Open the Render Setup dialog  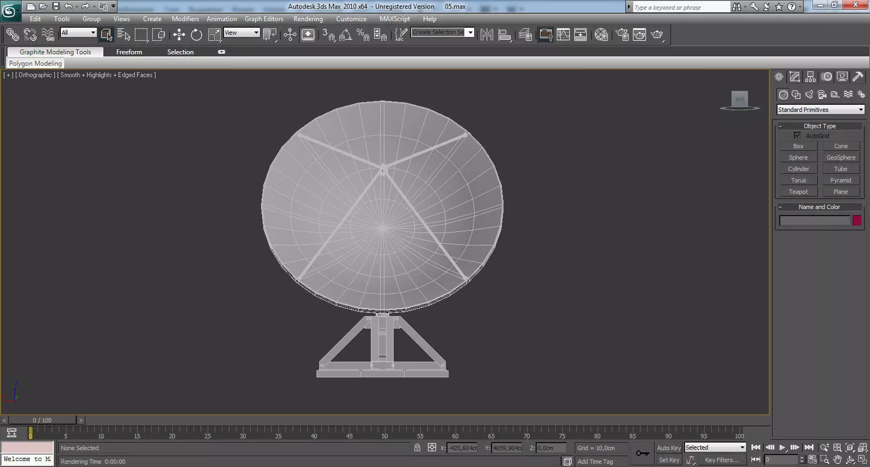point(622,35)
